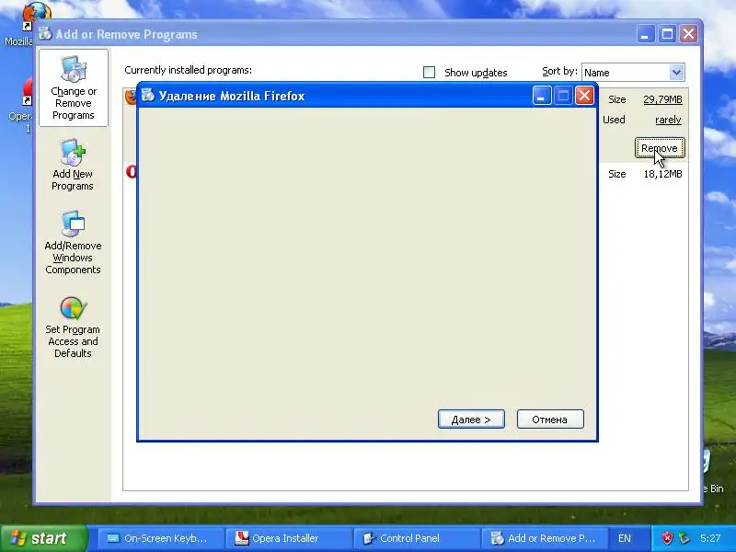Switch to On-Screen Keyboard taskbar item

click(159, 538)
